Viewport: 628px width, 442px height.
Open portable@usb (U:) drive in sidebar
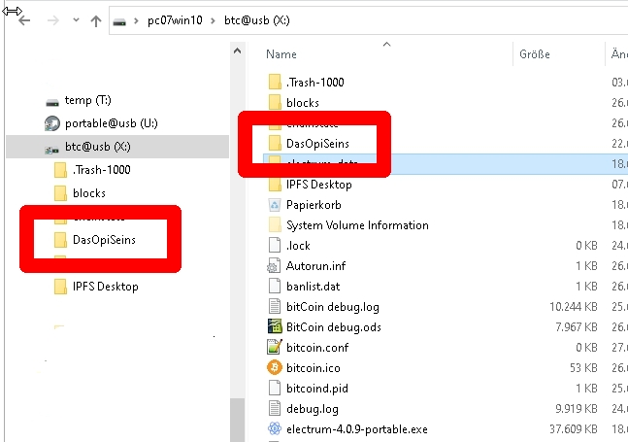tap(112, 123)
